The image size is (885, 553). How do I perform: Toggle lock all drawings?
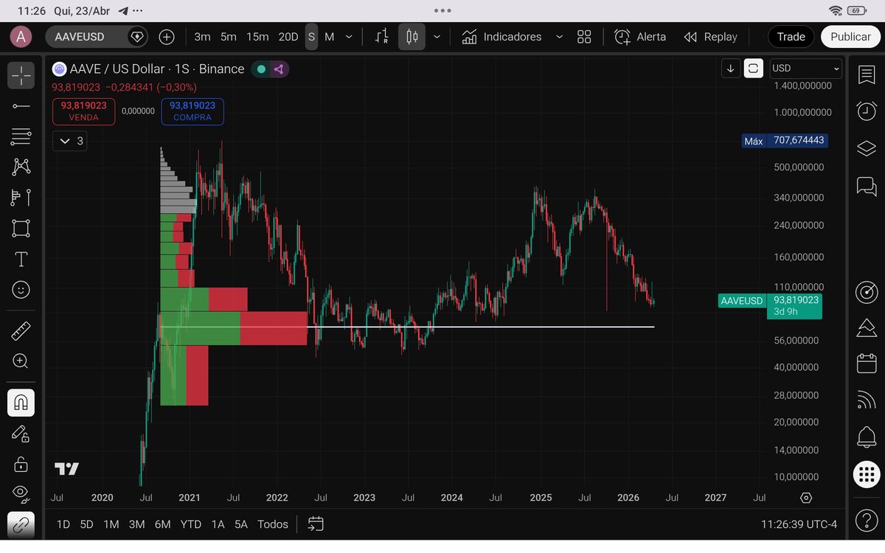(21, 464)
